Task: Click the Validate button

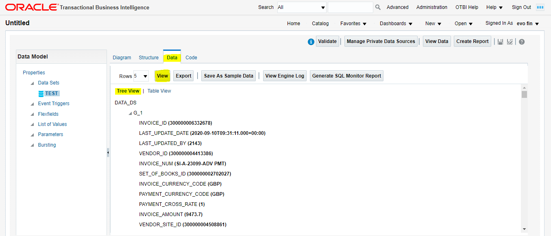Action: coord(327,41)
